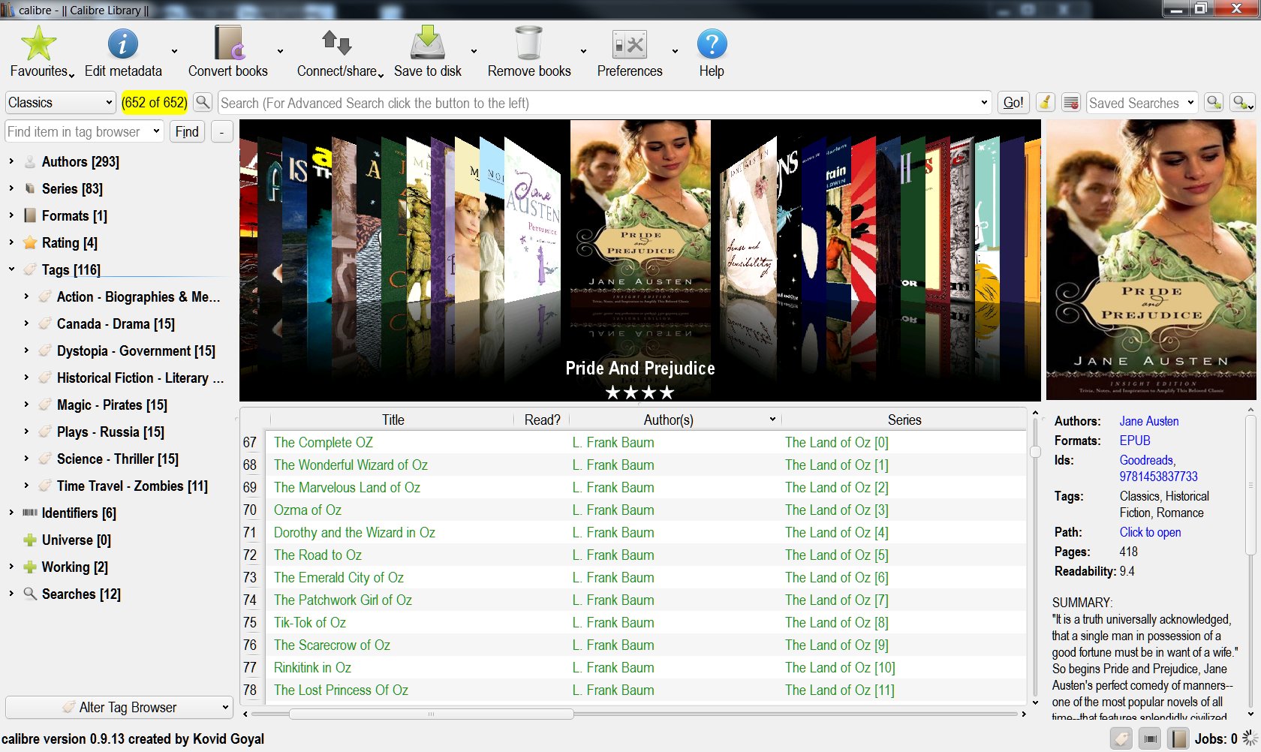Open the Alter Tag Browser dropdown
This screenshot has width=1261, height=752.
119,707
